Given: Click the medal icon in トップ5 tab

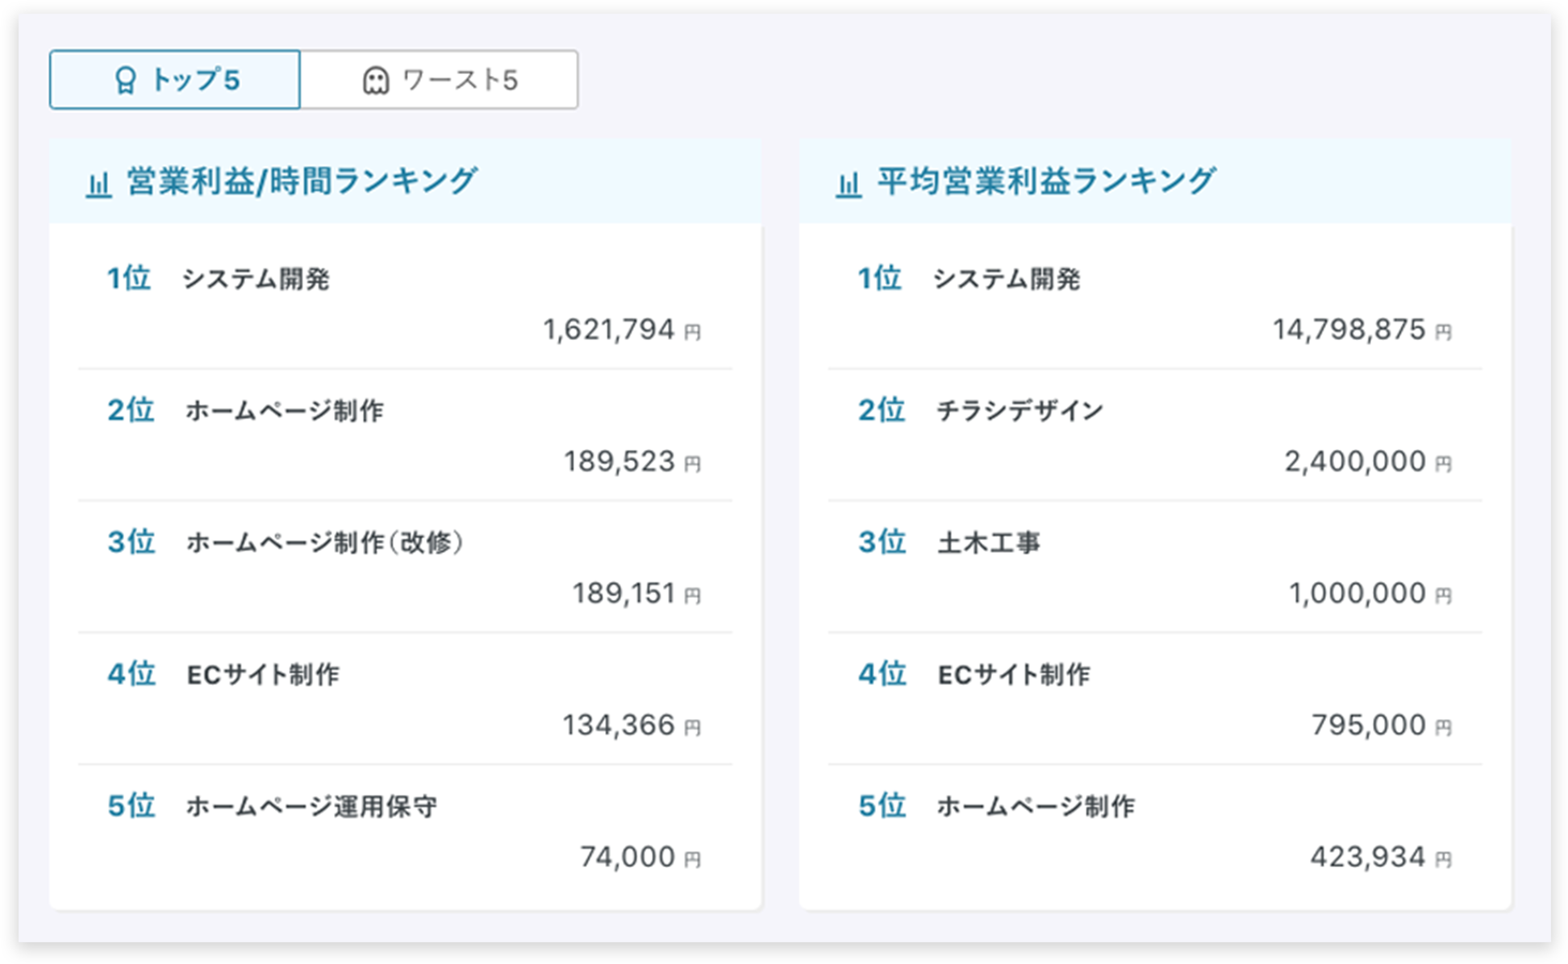Looking at the screenshot, I should coord(125,81).
